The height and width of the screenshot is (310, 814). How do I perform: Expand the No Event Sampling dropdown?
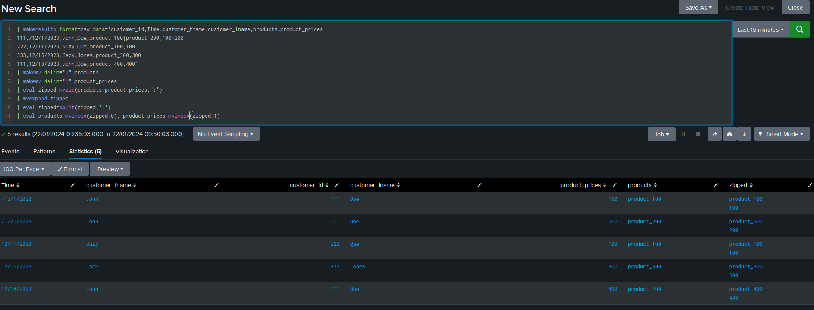(x=226, y=134)
